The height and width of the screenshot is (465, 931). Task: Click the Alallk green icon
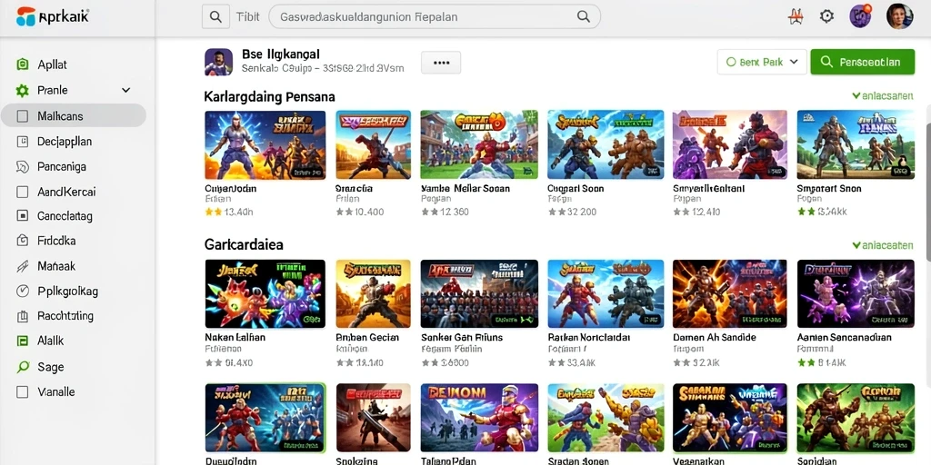tap(23, 341)
